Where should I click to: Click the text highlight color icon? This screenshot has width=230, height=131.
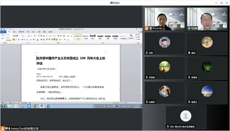[34, 39]
